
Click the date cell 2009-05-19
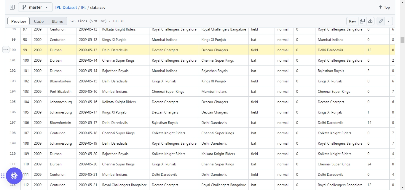click(x=88, y=143)
